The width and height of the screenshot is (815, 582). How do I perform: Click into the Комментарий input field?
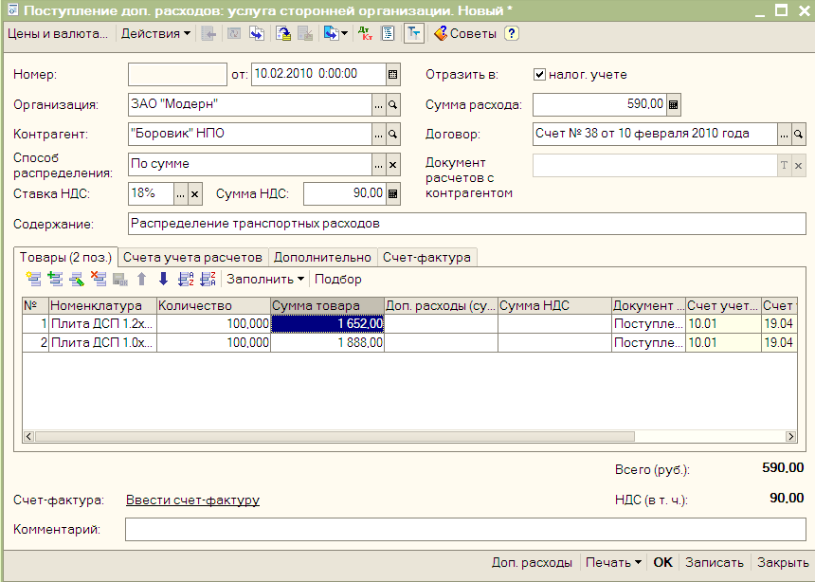(x=465, y=530)
